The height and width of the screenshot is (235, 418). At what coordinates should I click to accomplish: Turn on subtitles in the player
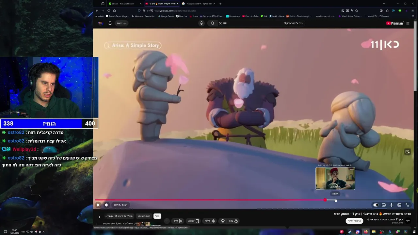(384, 205)
